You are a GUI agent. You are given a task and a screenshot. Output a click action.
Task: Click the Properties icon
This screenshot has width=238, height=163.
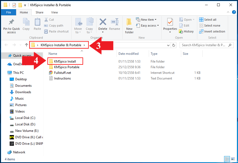170,22
